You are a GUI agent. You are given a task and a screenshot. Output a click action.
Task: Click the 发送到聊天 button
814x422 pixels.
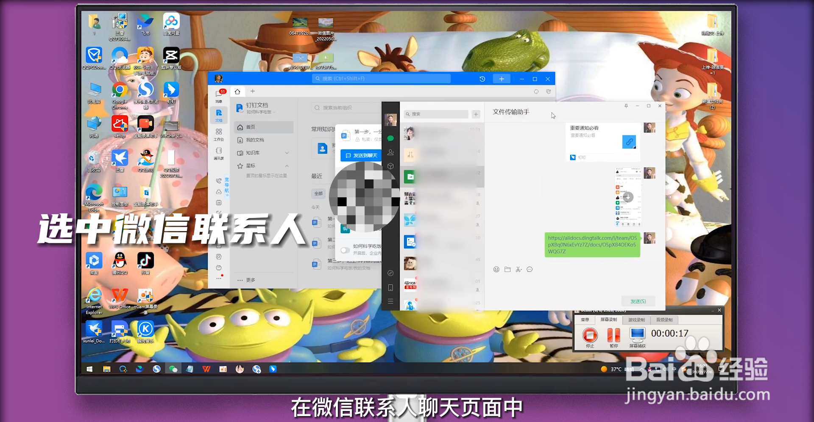click(x=362, y=155)
